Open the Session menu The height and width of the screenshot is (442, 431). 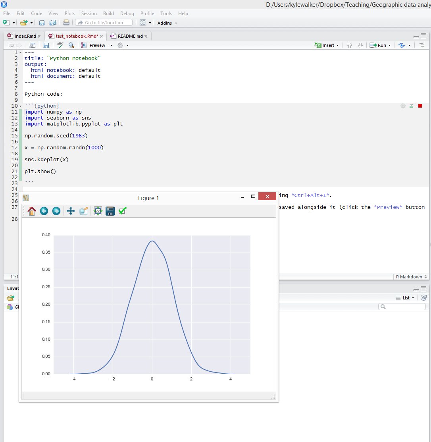click(x=89, y=14)
